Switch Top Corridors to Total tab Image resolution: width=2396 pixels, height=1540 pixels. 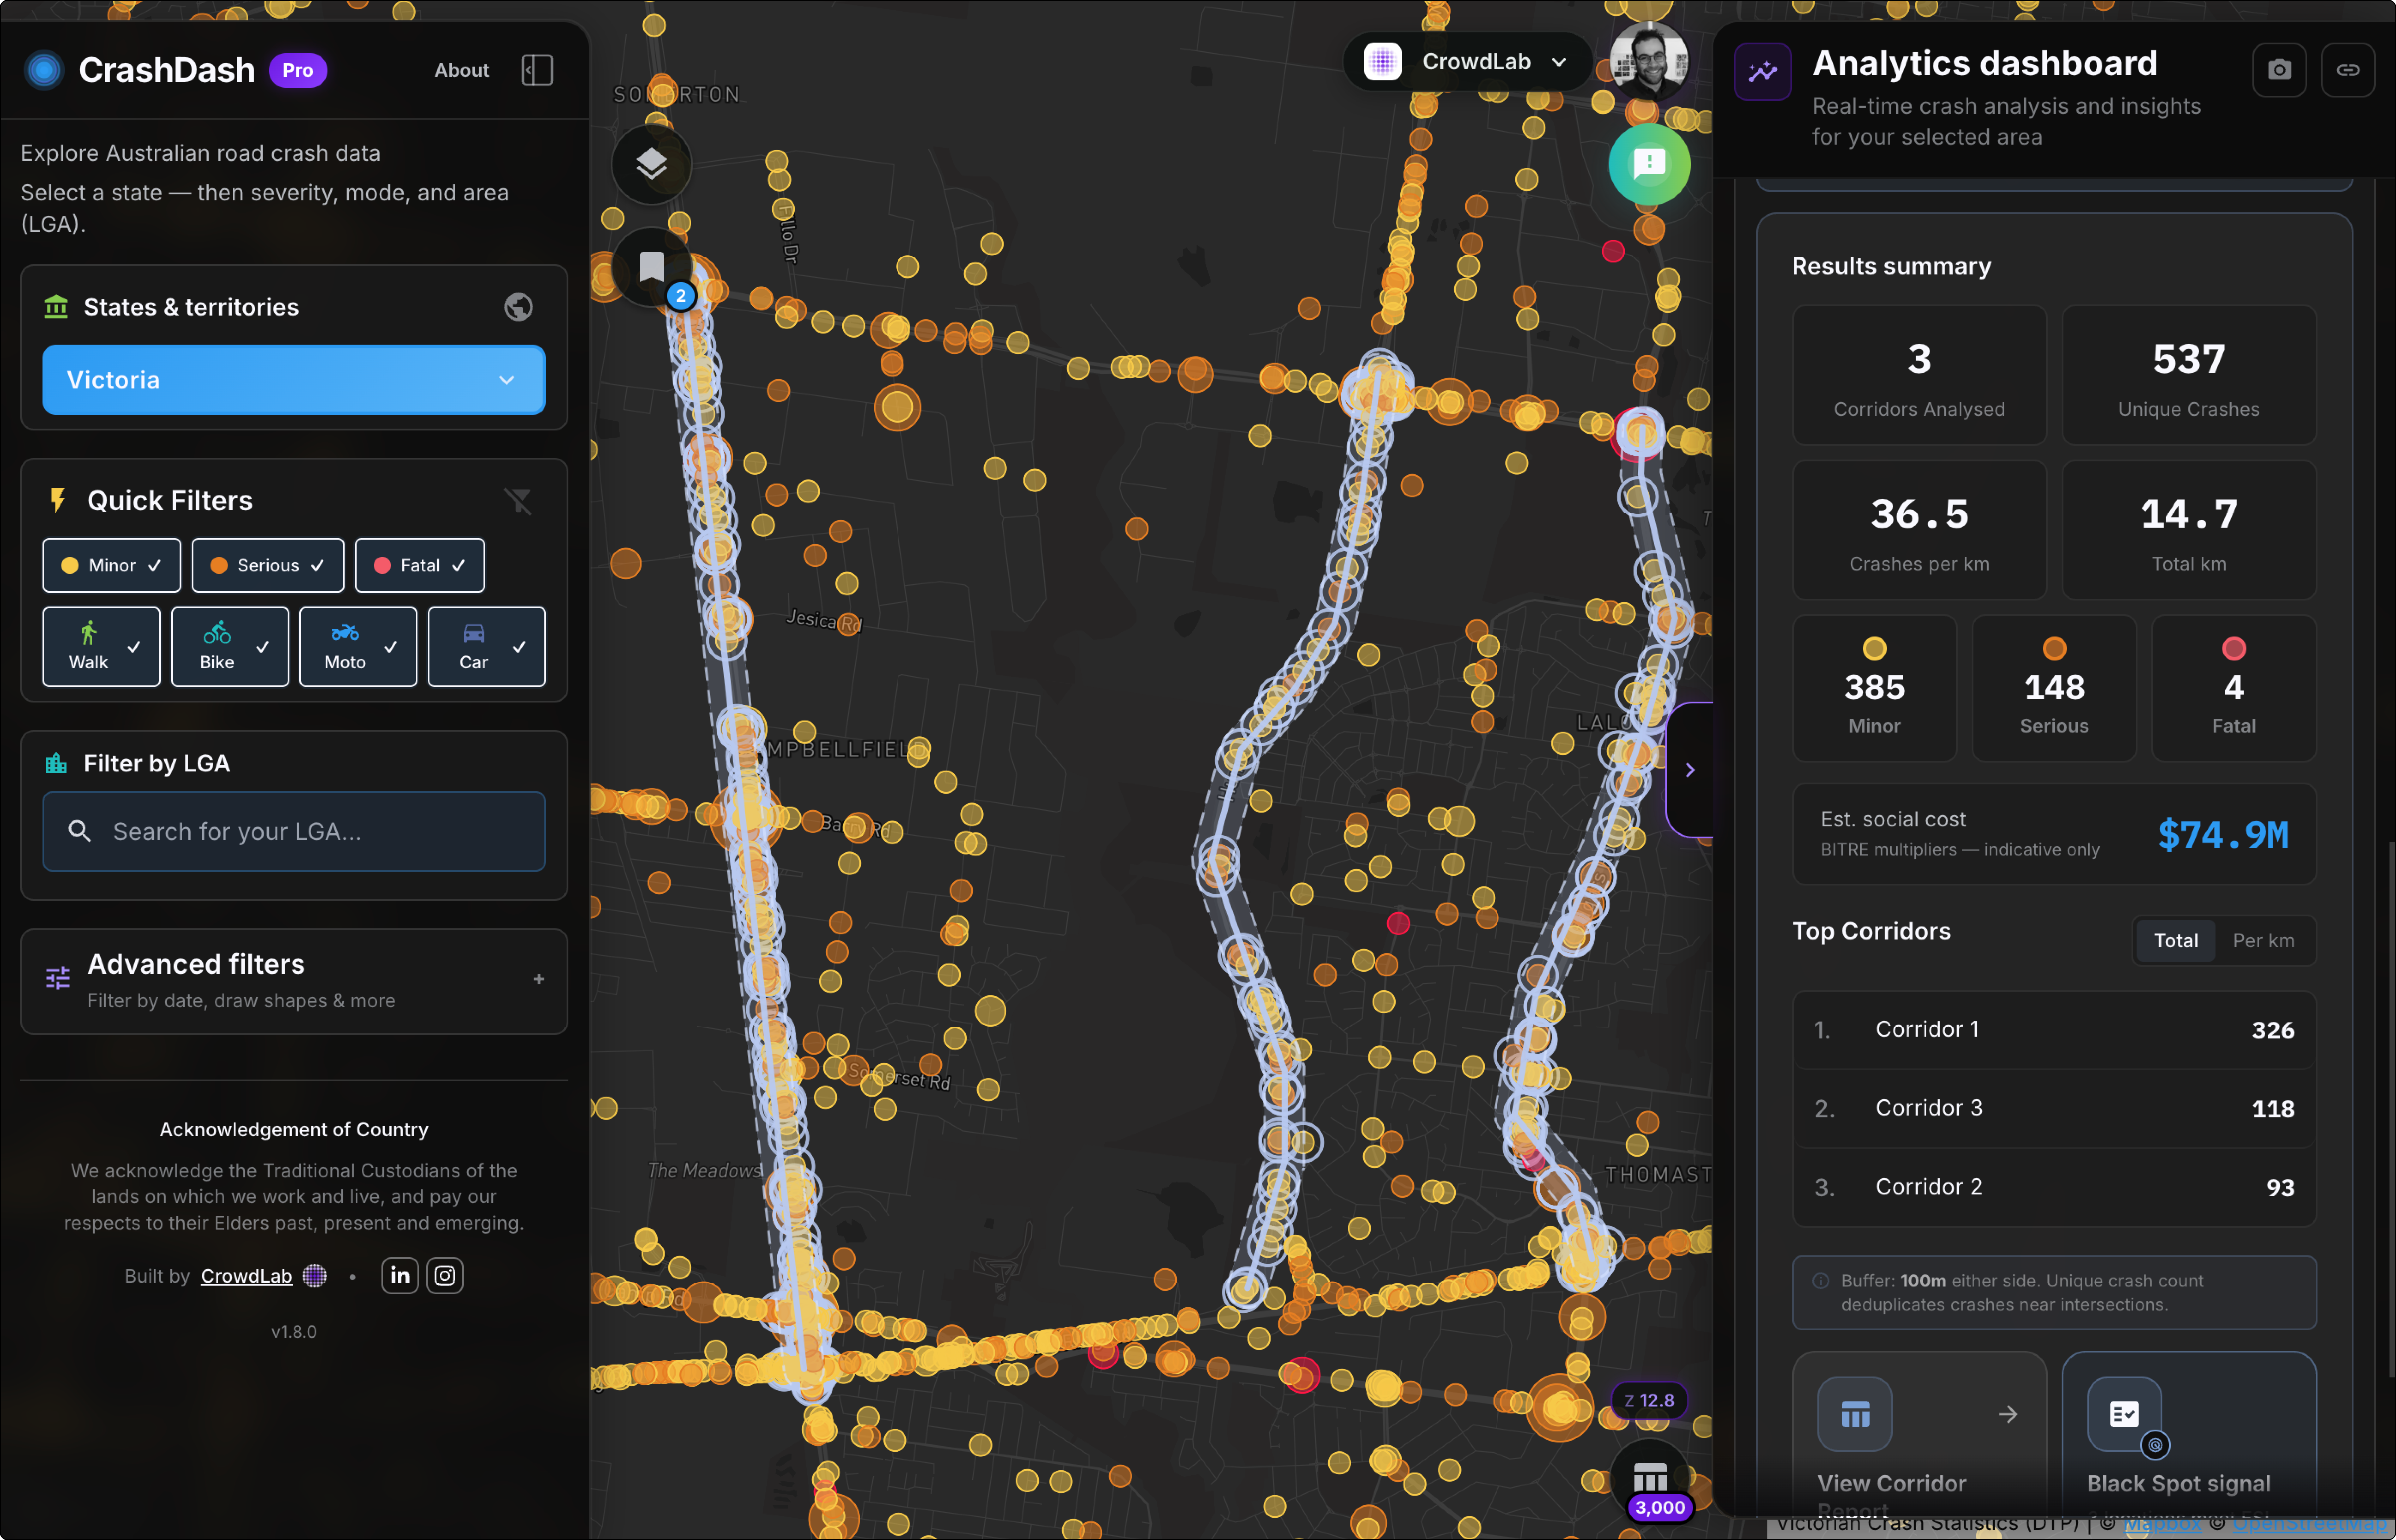point(2175,940)
